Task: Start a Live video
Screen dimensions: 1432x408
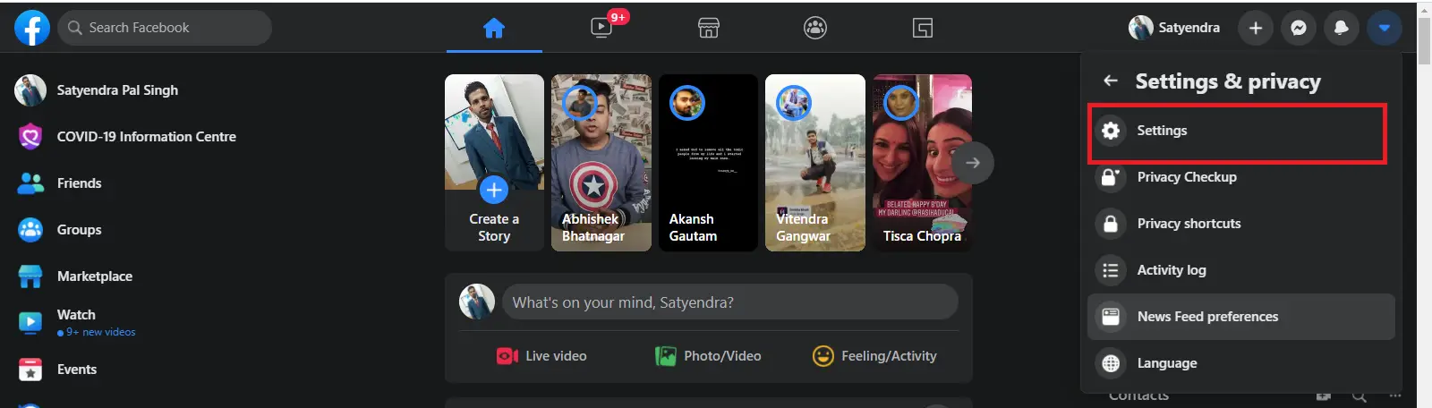Action: [542, 356]
